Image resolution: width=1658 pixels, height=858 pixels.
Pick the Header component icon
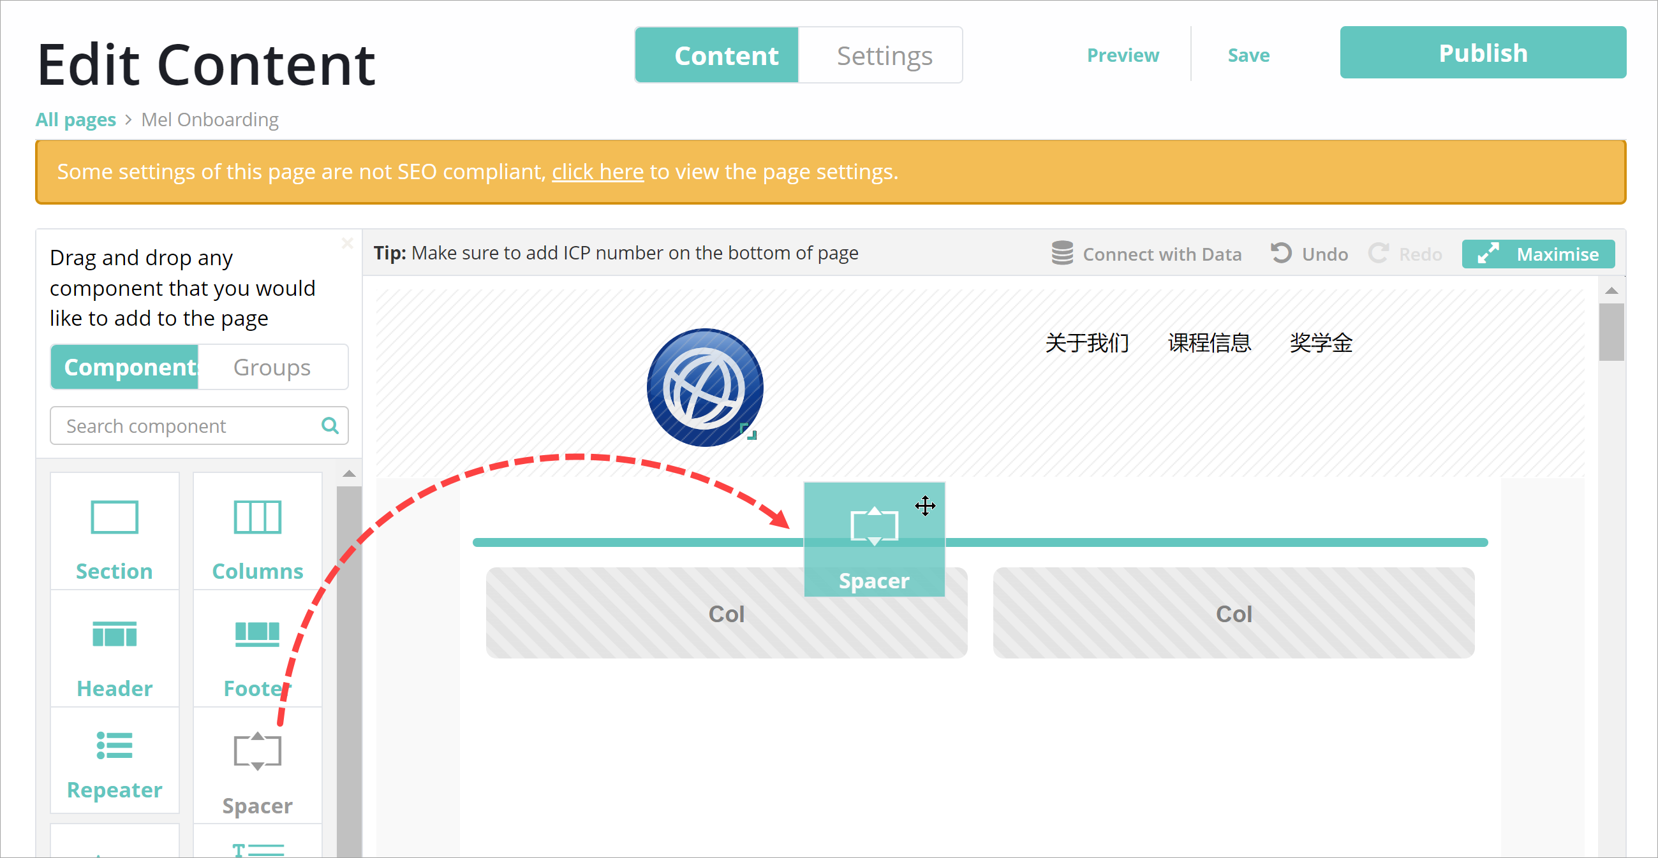pos(114,635)
